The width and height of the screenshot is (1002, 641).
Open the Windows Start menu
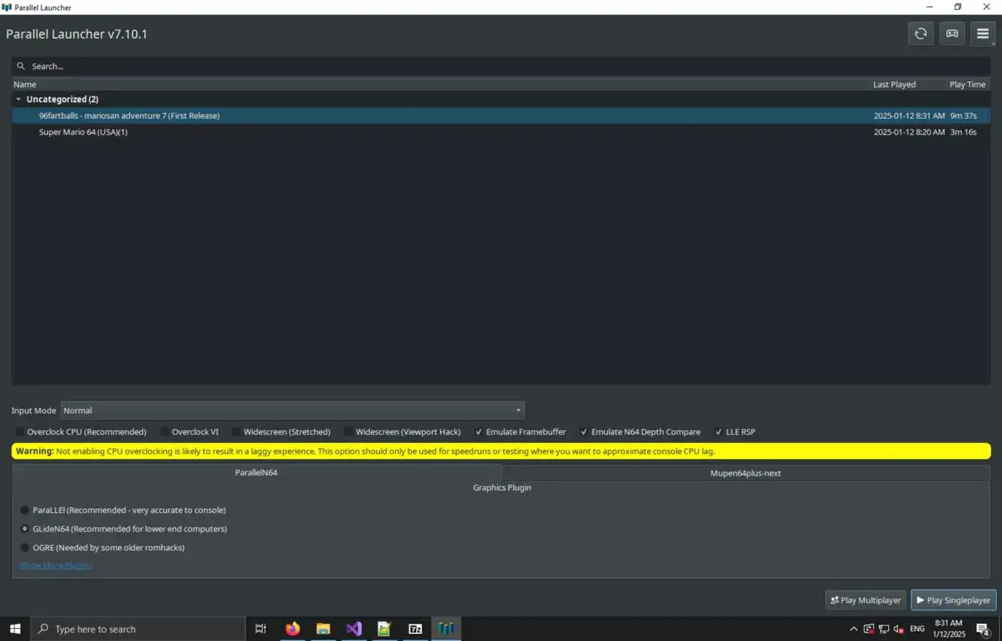(15, 628)
